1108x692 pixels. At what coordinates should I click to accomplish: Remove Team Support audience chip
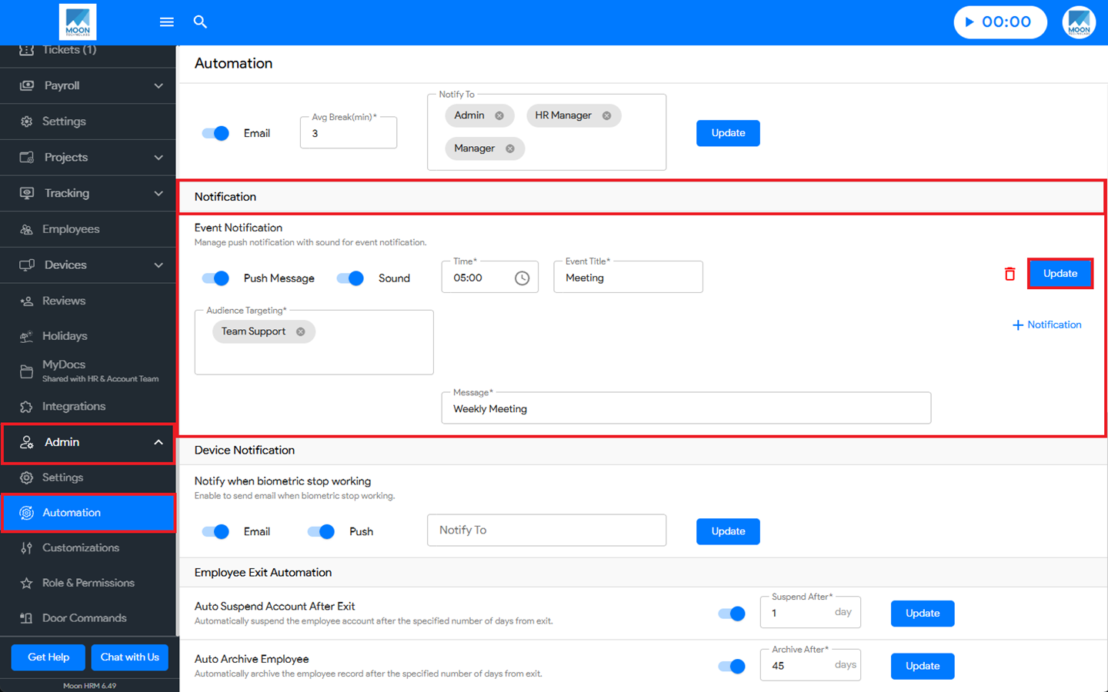click(x=301, y=332)
